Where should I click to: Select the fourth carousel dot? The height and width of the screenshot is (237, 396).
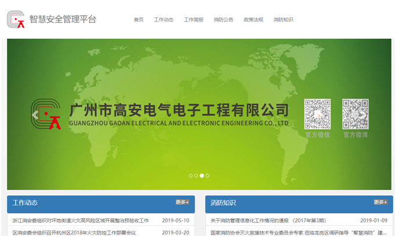tap(207, 175)
